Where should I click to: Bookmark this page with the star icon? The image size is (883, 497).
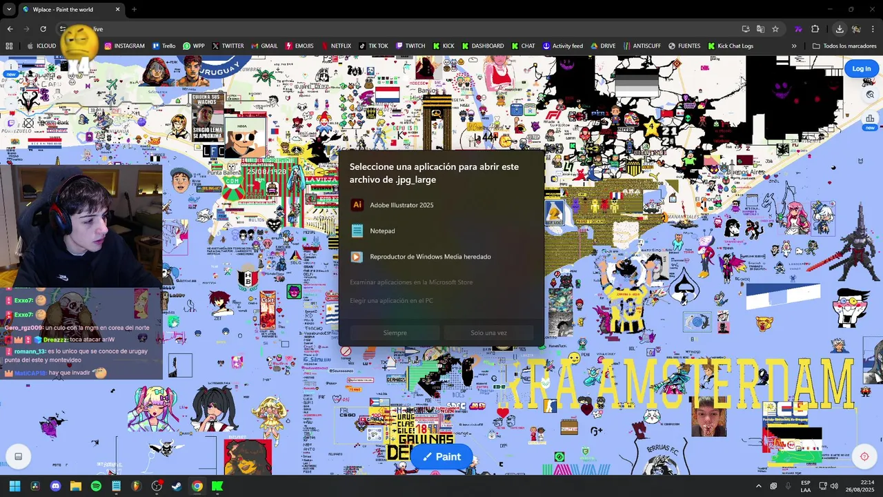coord(775,29)
